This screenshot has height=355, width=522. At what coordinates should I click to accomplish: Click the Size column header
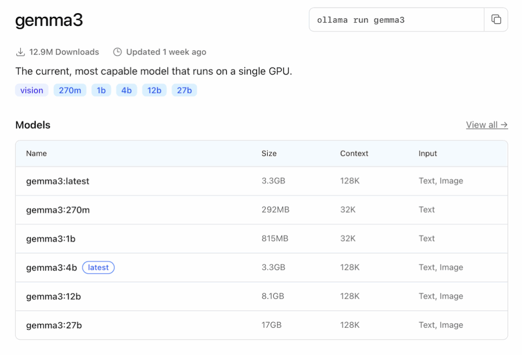(x=269, y=154)
